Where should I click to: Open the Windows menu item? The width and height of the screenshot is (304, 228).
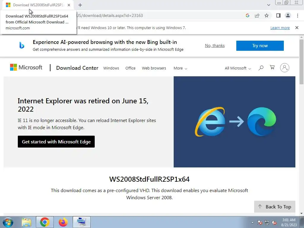coord(111,68)
